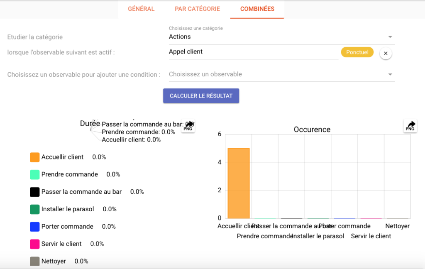Toggle the Nettoyer legend label
The image size is (425, 269).
point(54,261)
